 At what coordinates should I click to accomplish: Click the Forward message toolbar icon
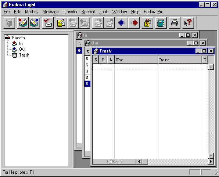click(x=98, y=23)
